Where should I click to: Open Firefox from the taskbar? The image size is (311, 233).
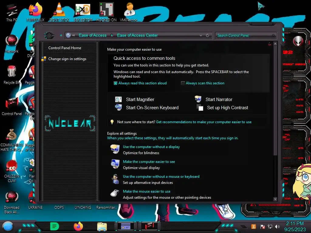point(78,226)
